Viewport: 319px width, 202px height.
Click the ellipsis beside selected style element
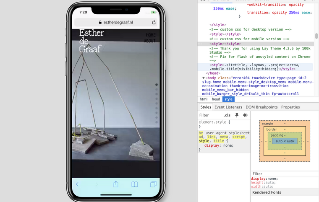click(x=200, y=44)
